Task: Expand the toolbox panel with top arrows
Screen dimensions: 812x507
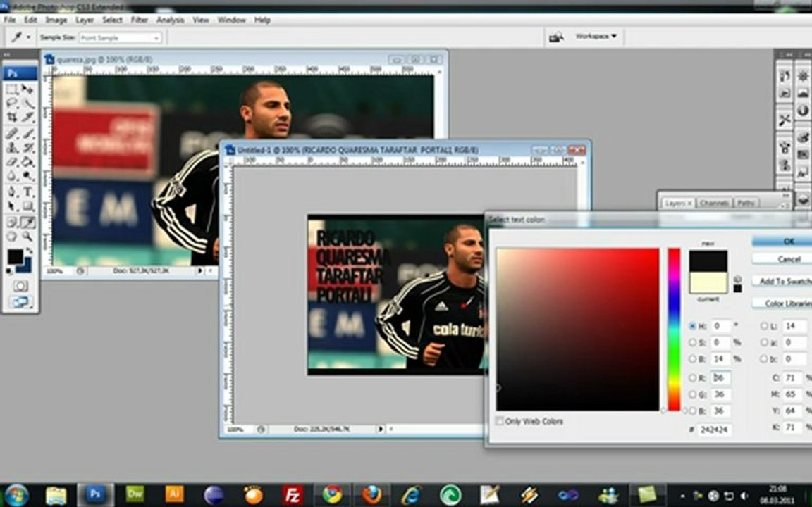Action: (7, 54)
